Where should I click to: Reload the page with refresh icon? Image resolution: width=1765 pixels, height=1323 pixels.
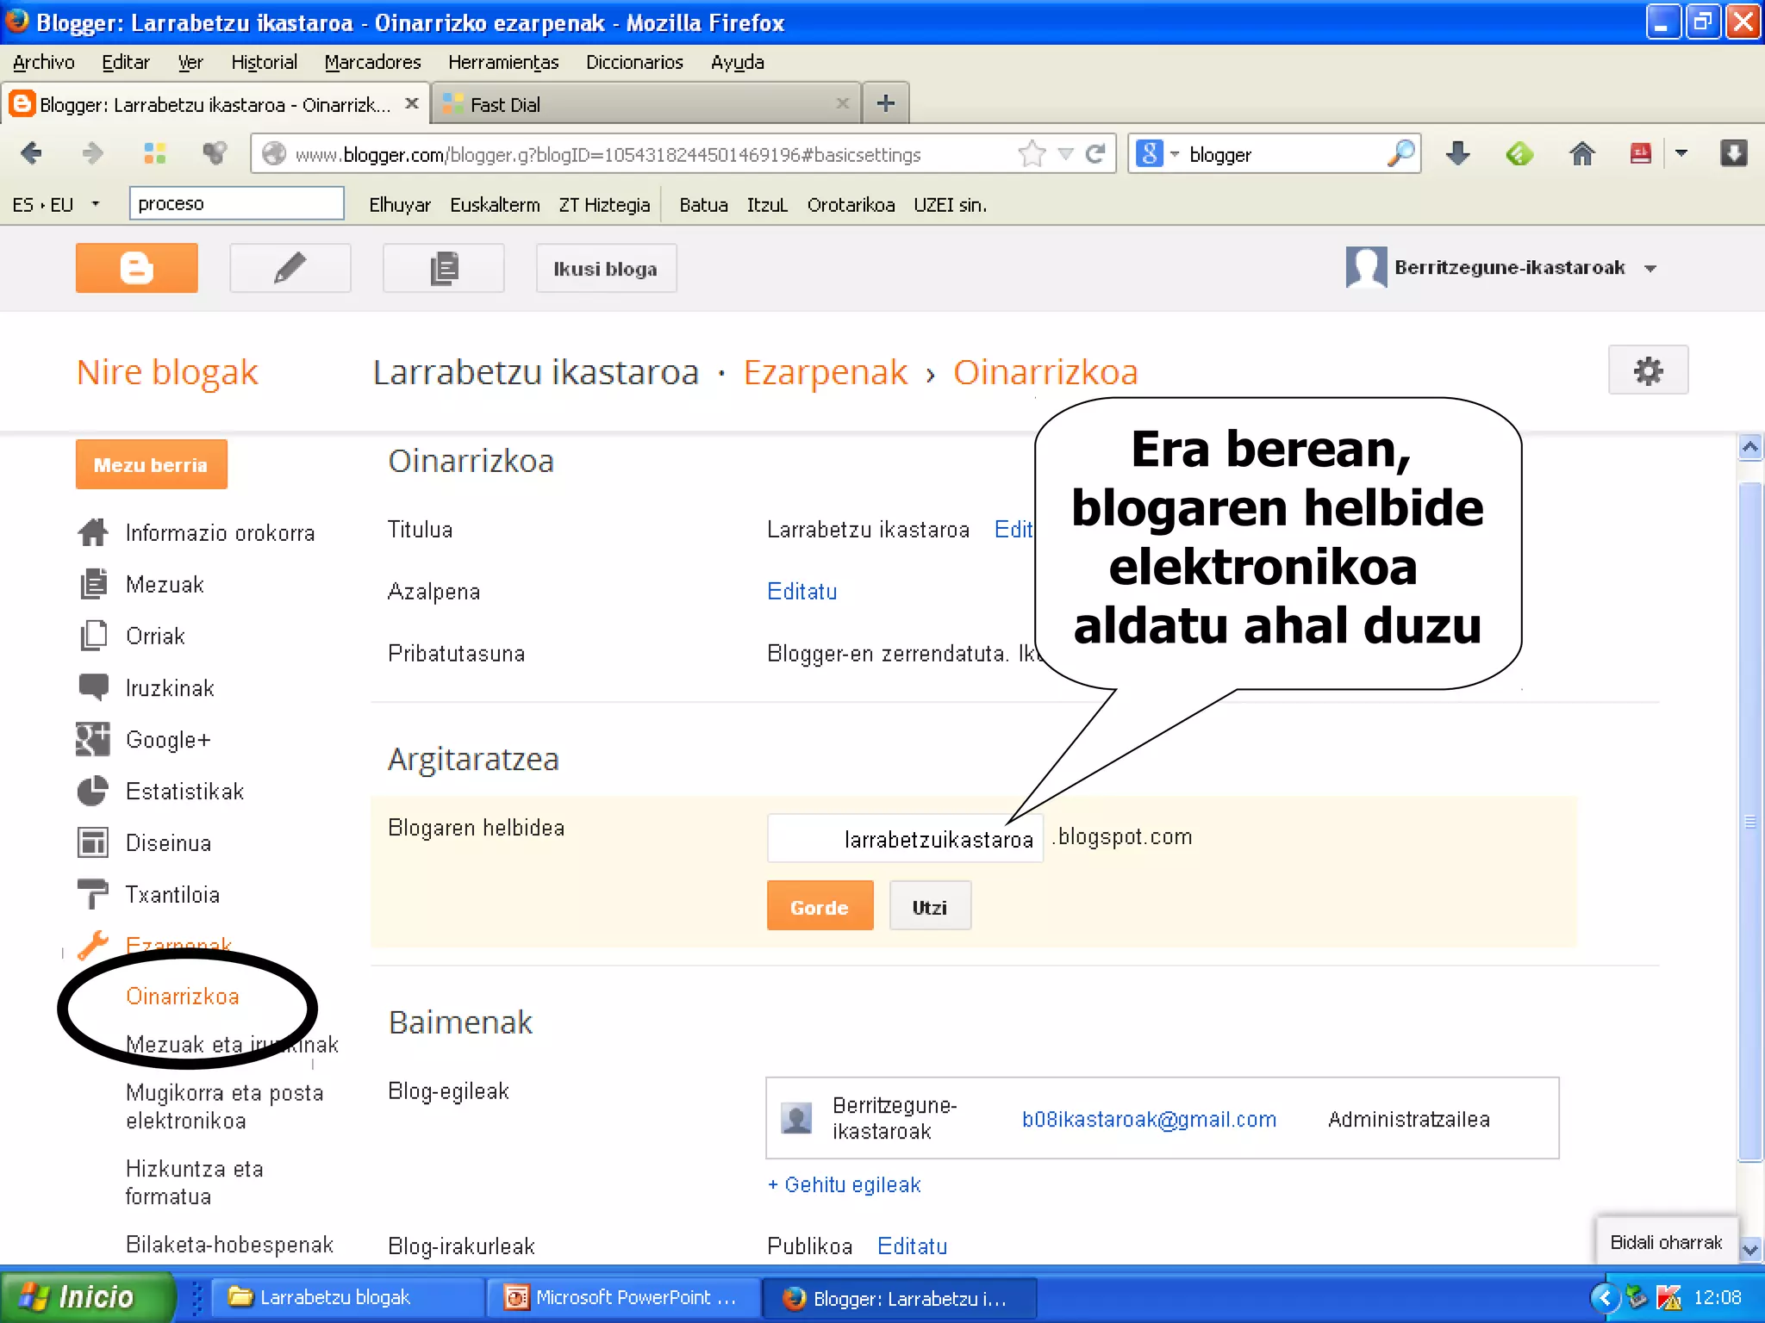pos(1095,153)
